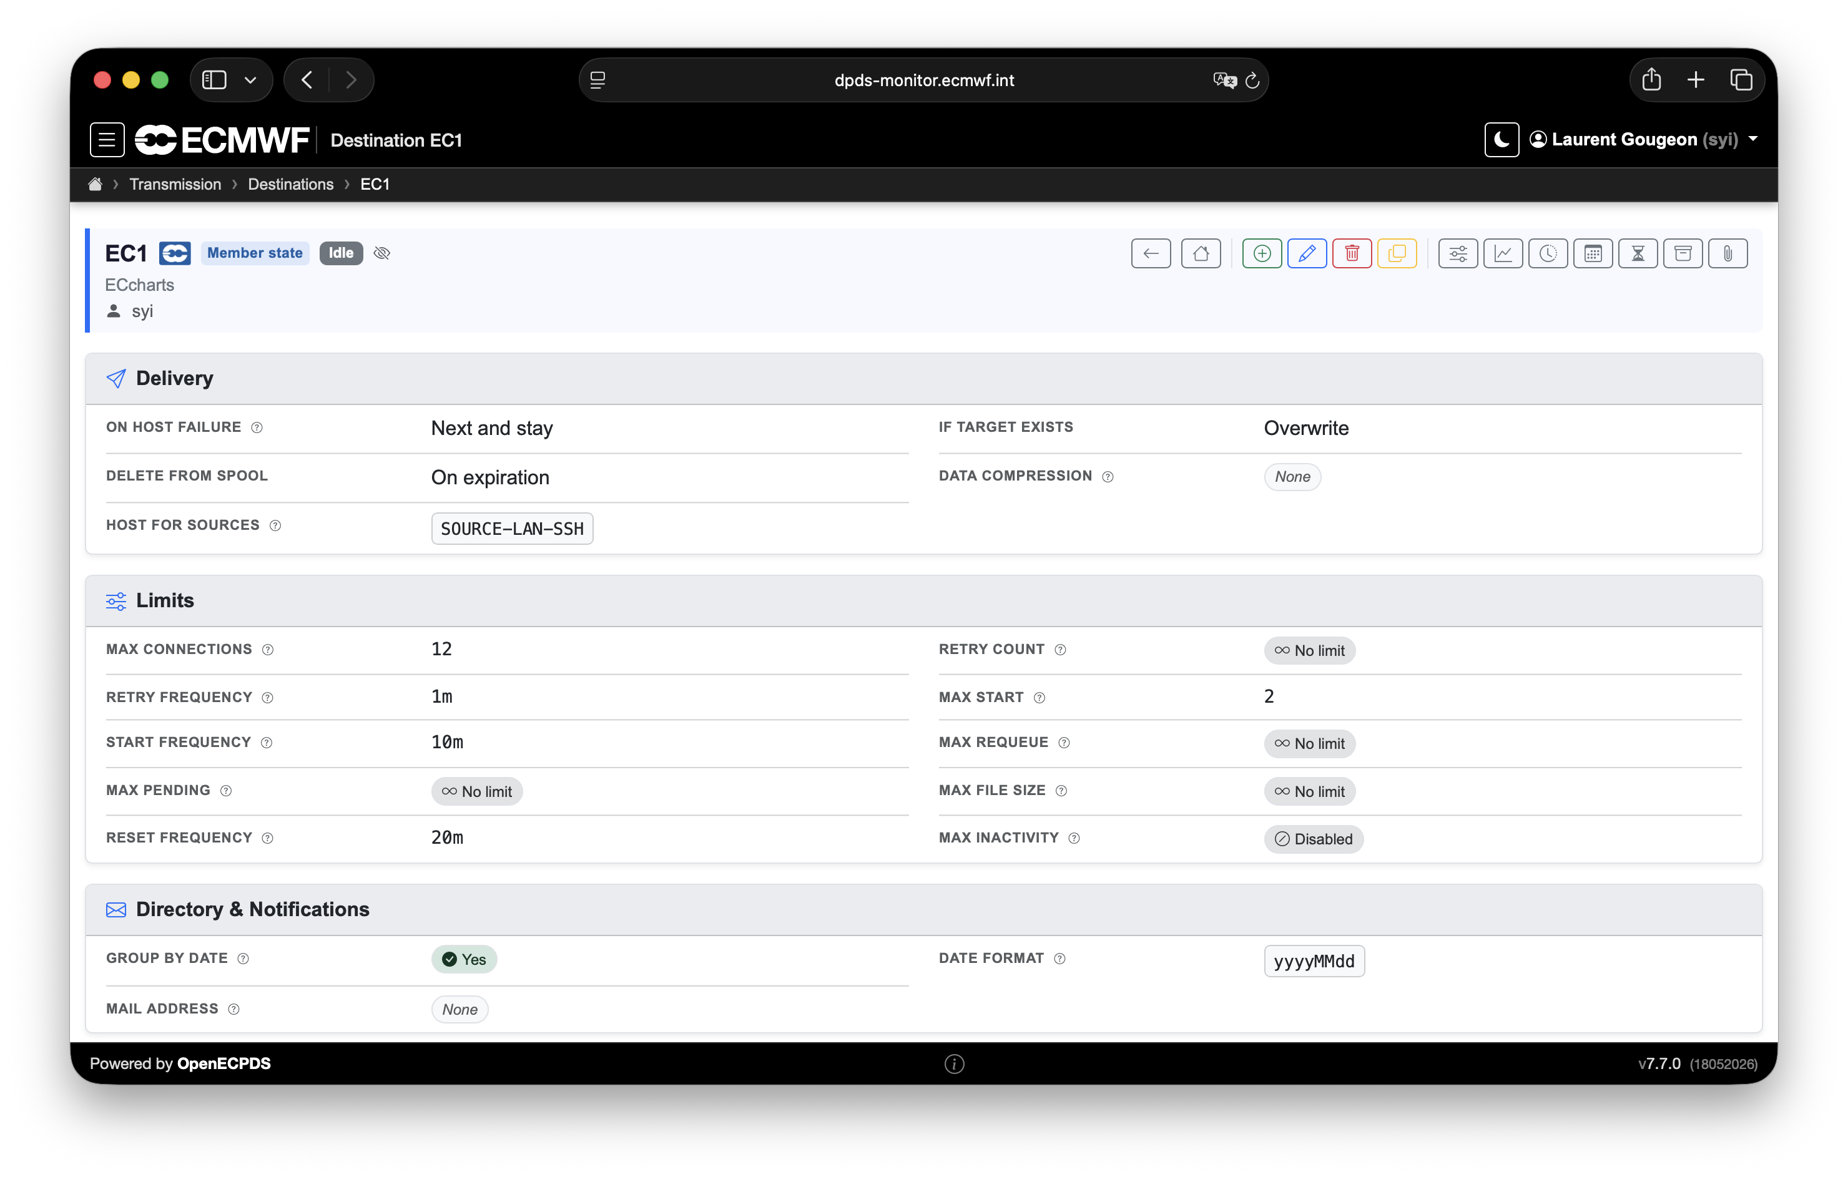
Task: Show help for Max File Size
Action: click(1061, 791)
